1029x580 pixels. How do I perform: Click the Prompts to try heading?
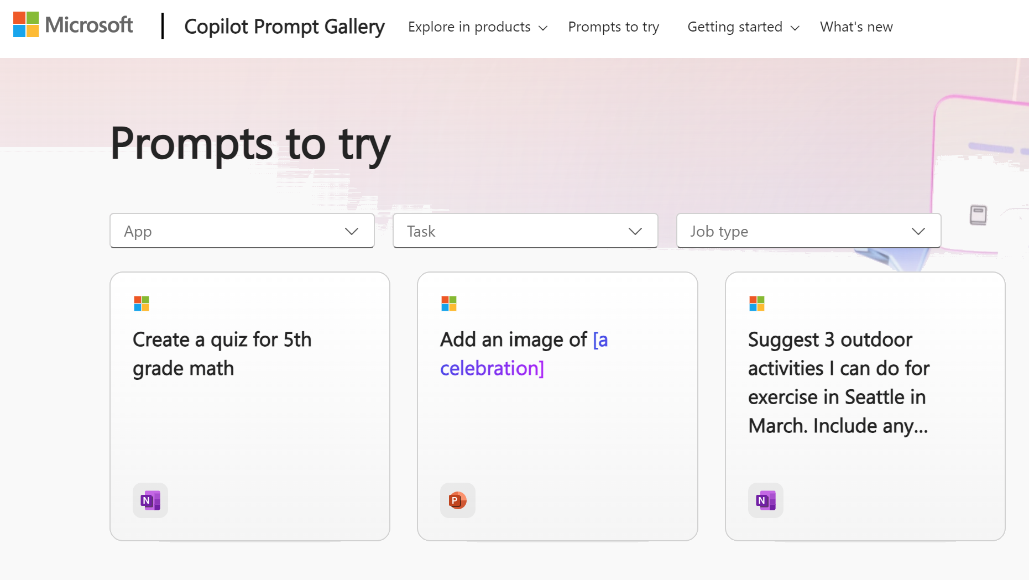(250, 144)
